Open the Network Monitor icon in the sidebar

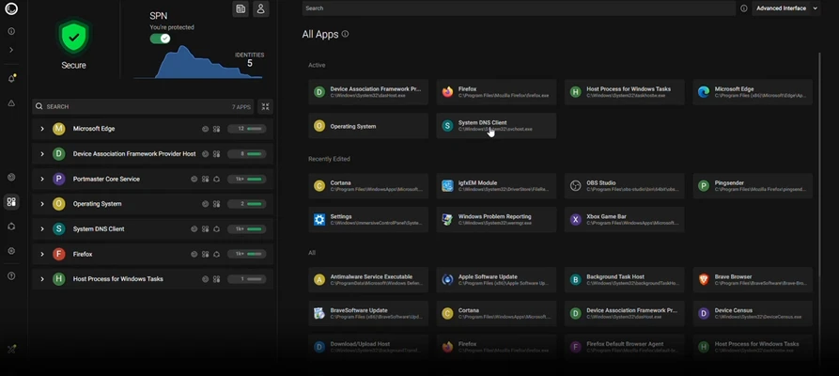tap(11, 178)
